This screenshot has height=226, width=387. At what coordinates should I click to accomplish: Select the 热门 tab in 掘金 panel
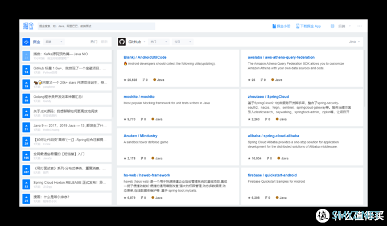94,42
